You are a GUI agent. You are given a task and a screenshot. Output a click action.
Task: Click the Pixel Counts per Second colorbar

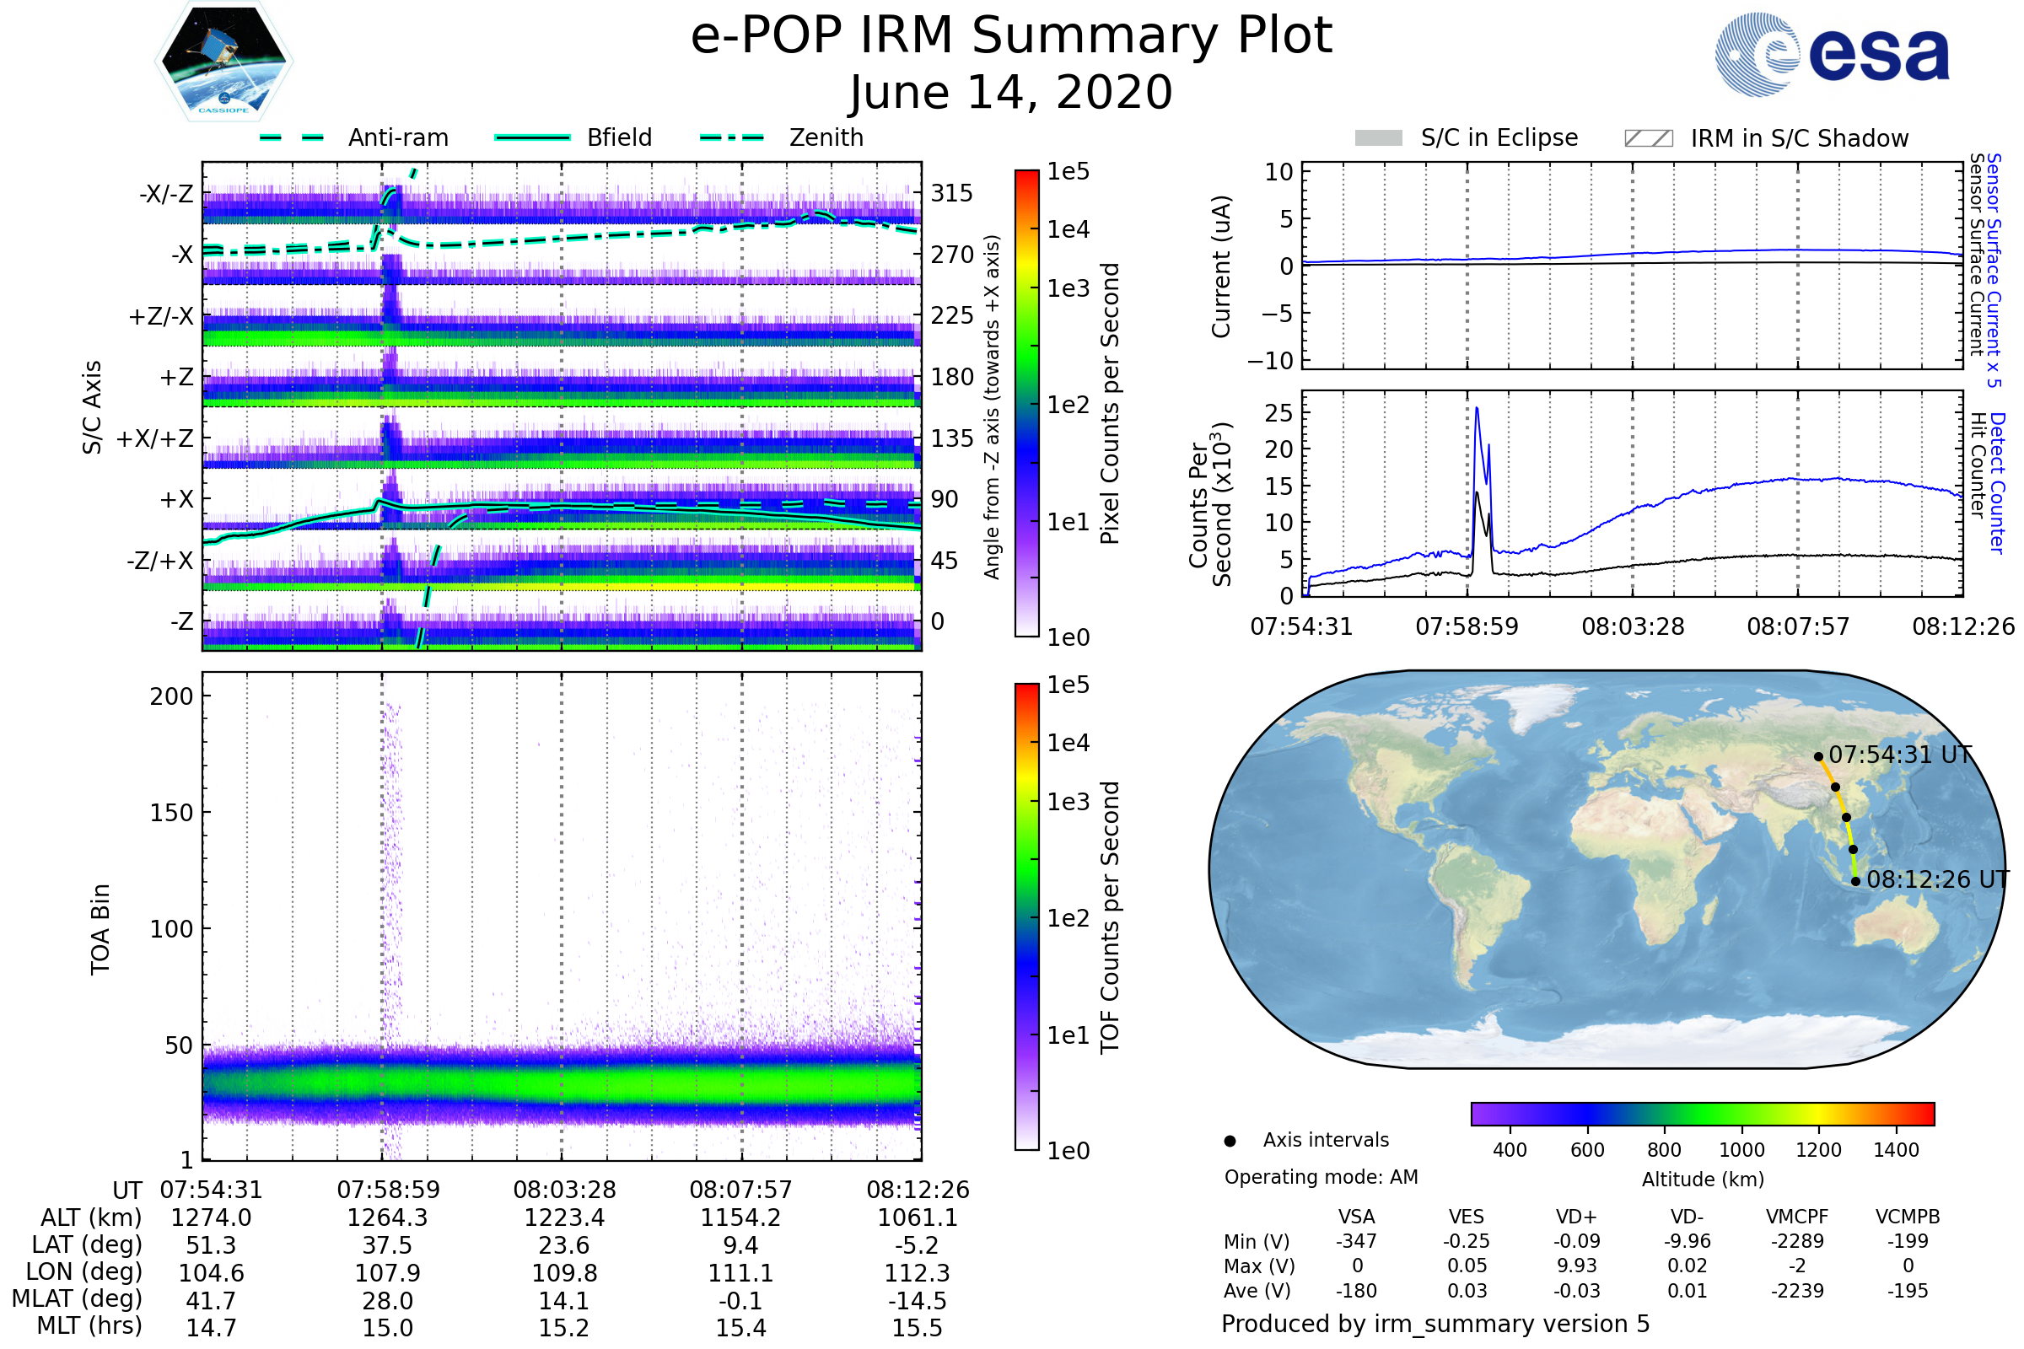1026,404
